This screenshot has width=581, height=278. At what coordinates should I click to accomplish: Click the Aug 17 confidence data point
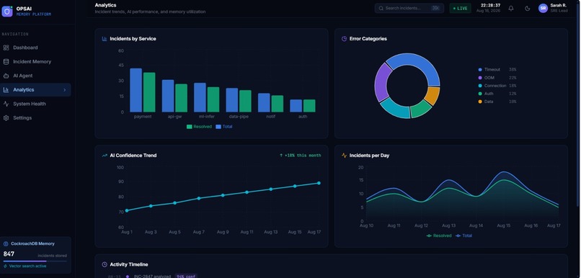(x=319, y=183)
